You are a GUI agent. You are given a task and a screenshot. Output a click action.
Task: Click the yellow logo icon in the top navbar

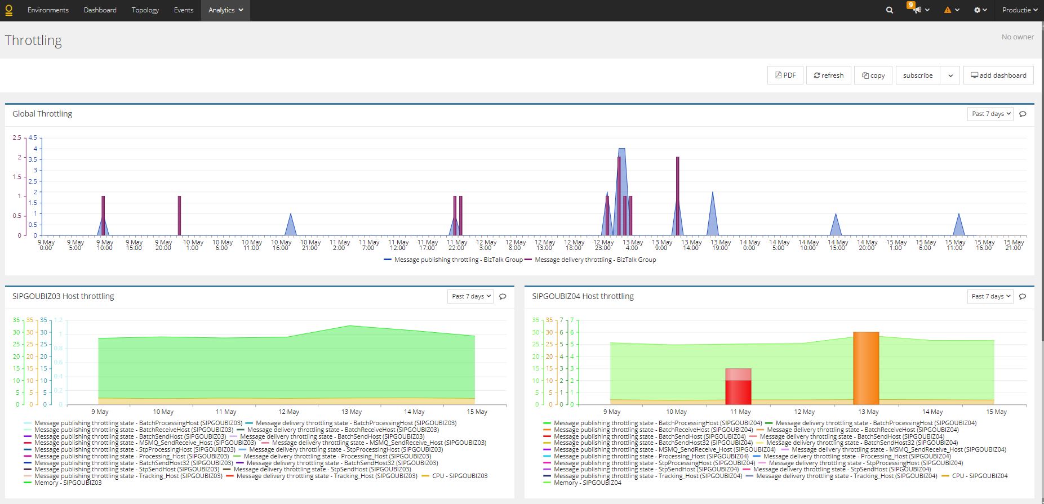(8, 10)
